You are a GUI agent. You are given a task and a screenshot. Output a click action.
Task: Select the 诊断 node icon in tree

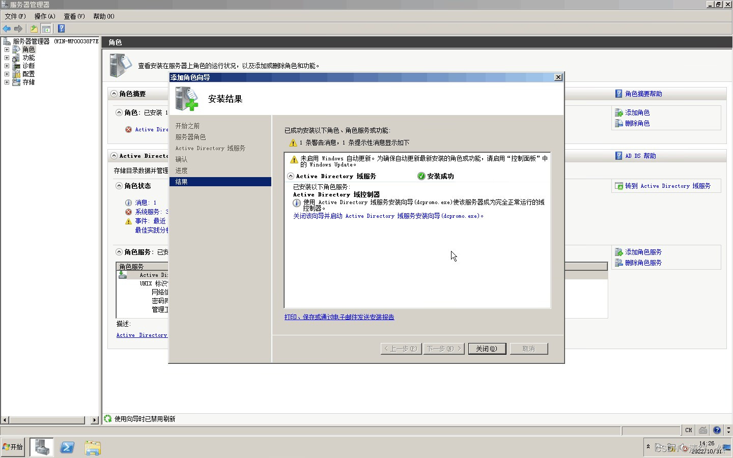(16, 66)
